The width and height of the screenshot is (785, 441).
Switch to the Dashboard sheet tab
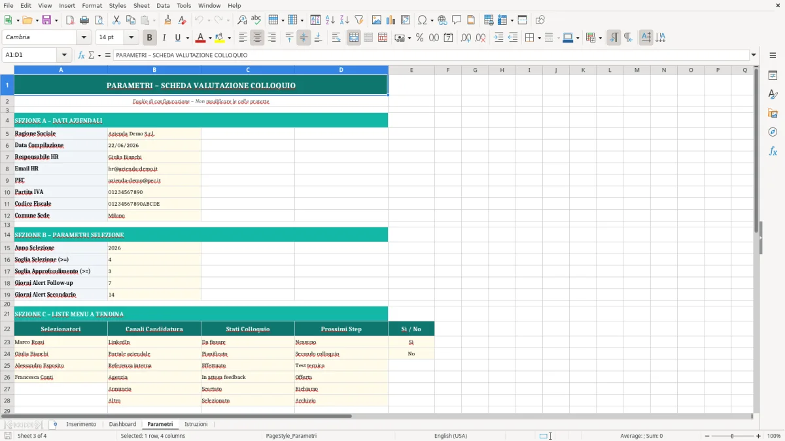pyautogui.click(x=122, y=424)
